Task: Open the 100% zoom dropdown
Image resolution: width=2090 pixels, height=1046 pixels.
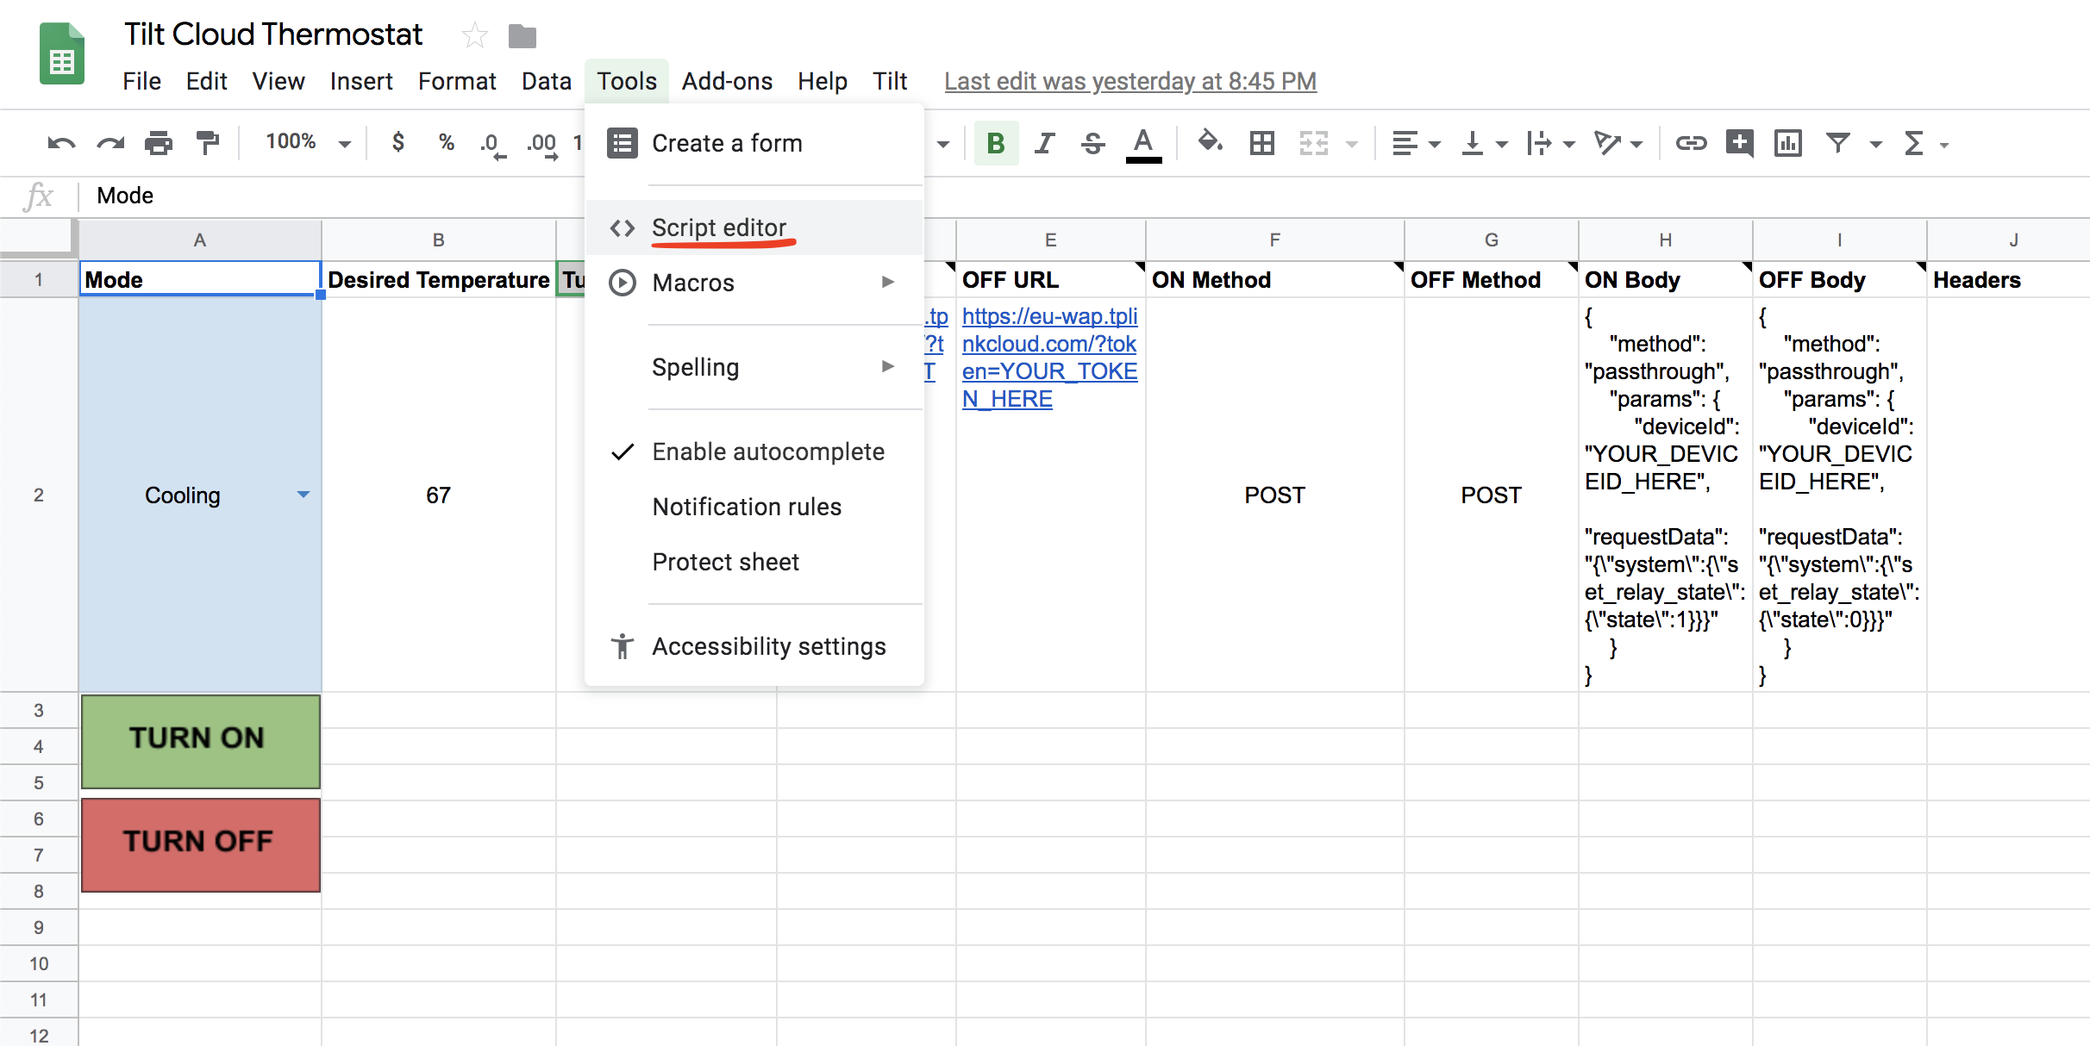Action: pos(308,142)
